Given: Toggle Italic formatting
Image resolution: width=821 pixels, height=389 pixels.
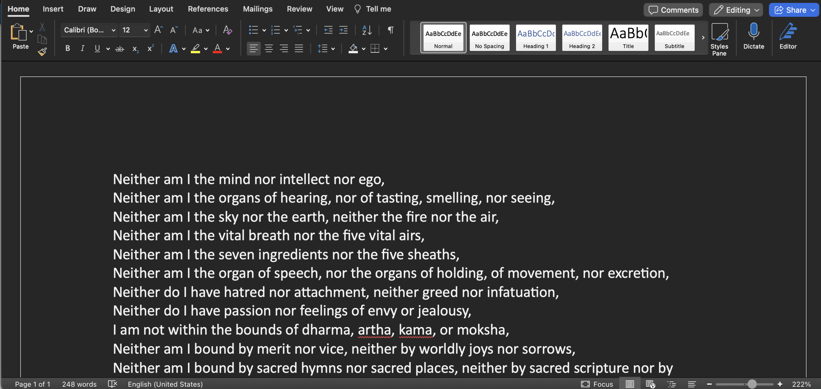Looking at the screenshot, I should 82,48.
